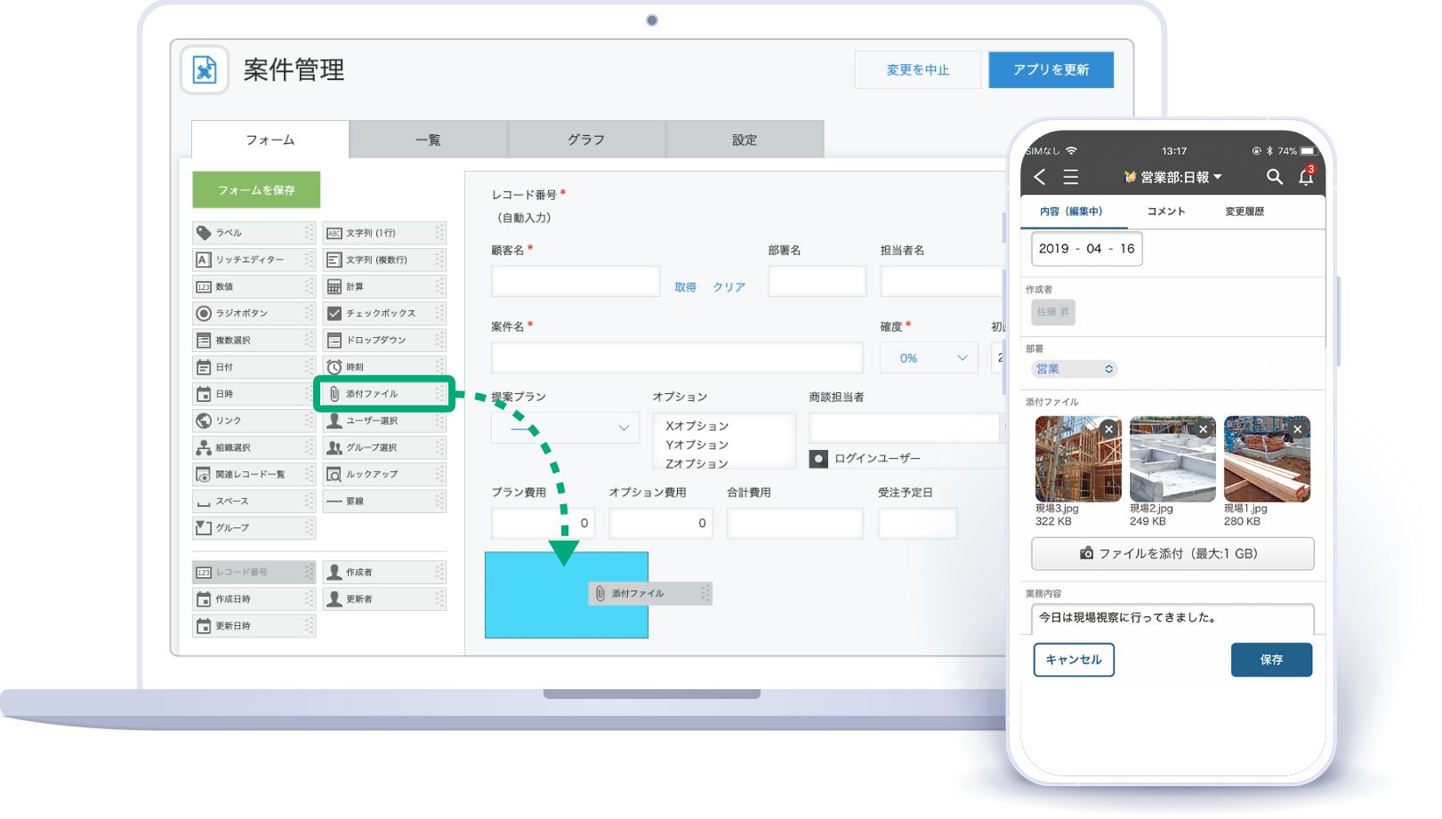Click the 顧客名 input field
The height and width of the screenshot is (819, 1442).
pyautogui.click(x=575, y=282)
